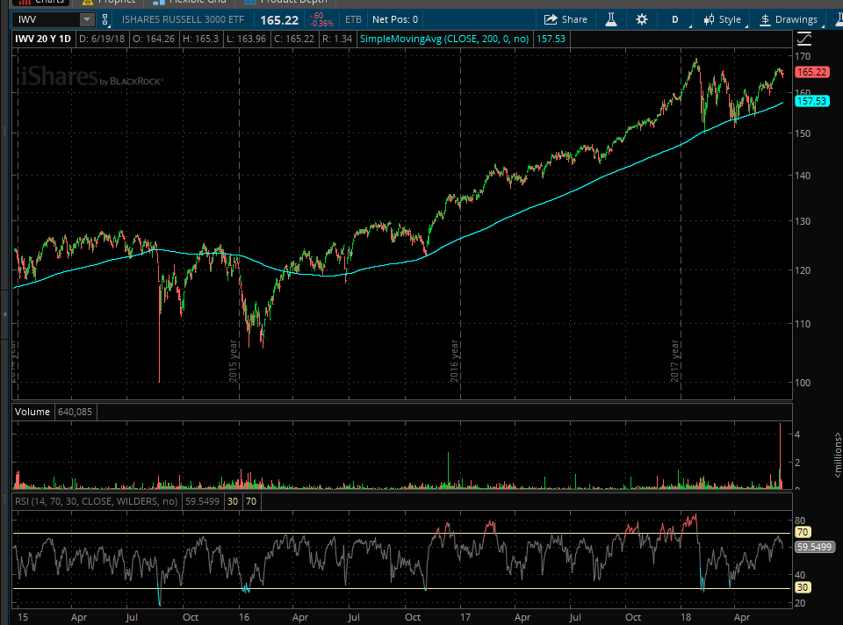Click the cyan 157.53 price axis bubble

point(811,101)
